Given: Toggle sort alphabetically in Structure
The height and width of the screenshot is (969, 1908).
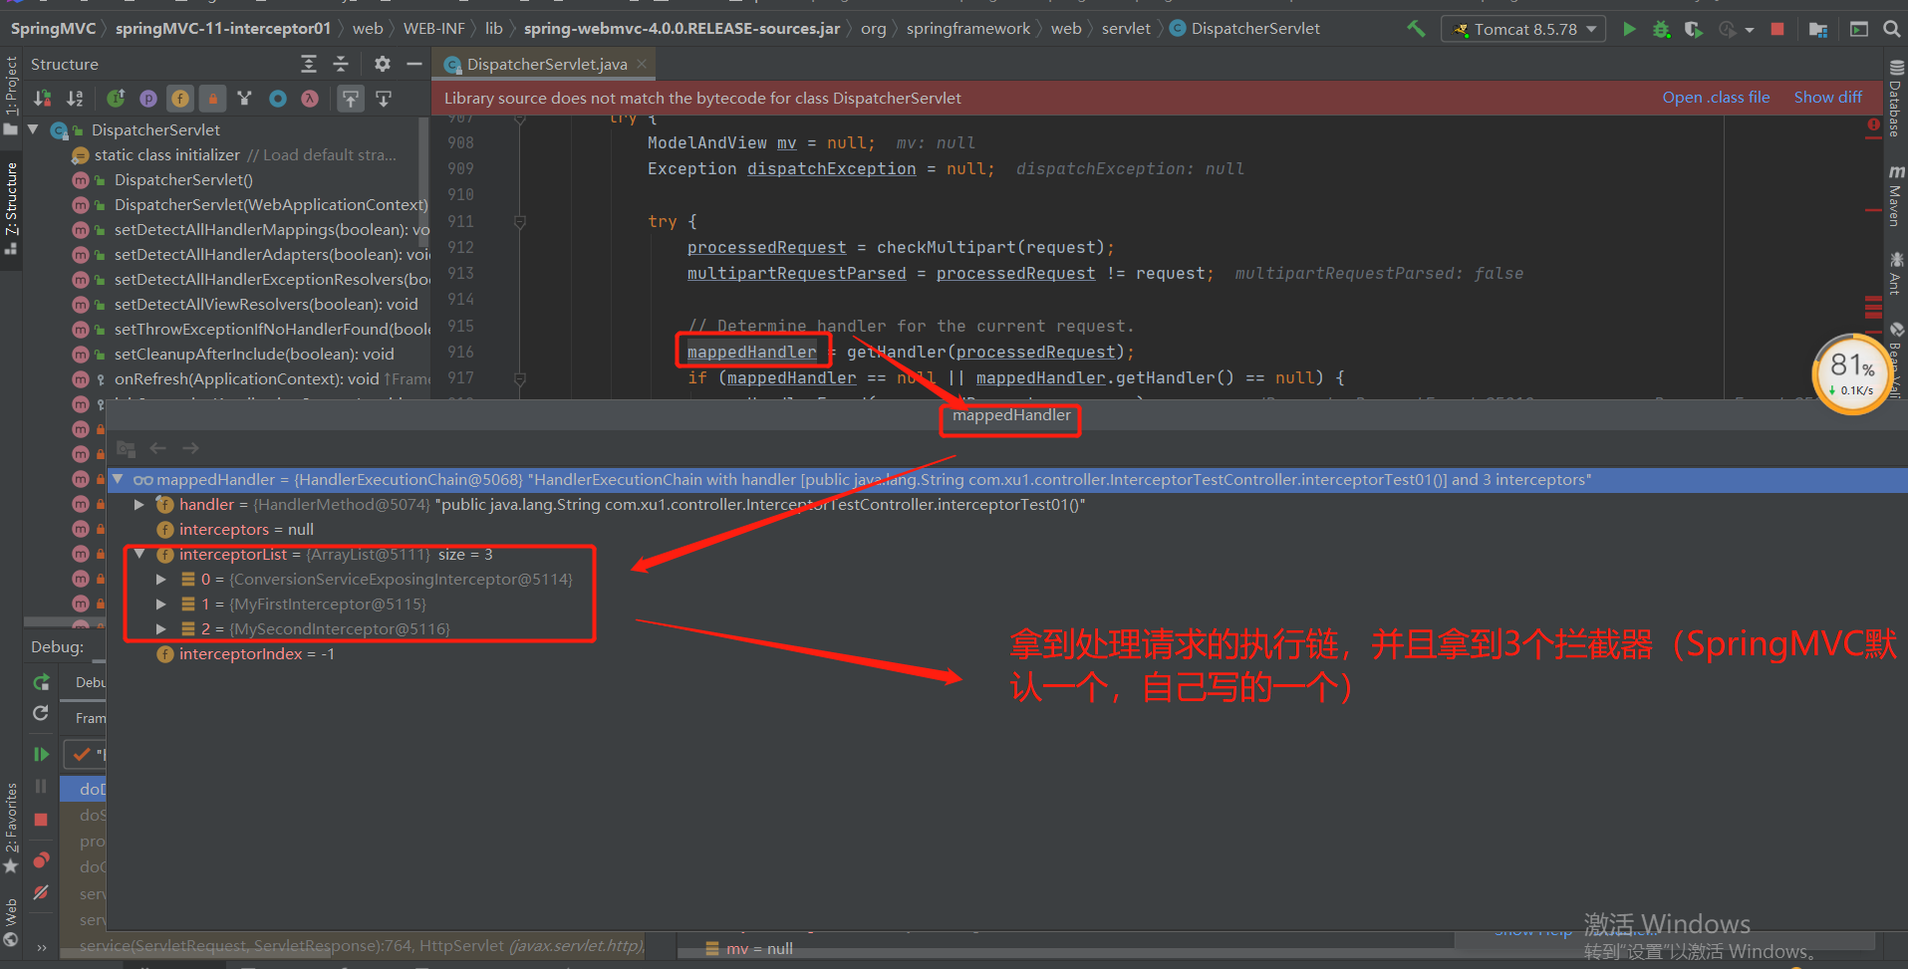Looking at the screenshot, I should [75, 99].
